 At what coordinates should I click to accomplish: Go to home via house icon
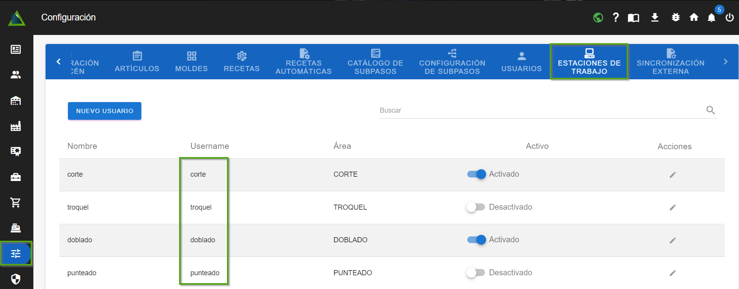pos(694,17)
